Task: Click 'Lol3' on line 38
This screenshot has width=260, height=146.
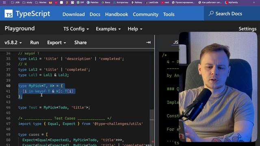Action: tap(33, 75)
